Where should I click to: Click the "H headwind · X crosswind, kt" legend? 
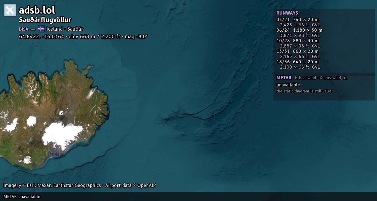point(321,78)
